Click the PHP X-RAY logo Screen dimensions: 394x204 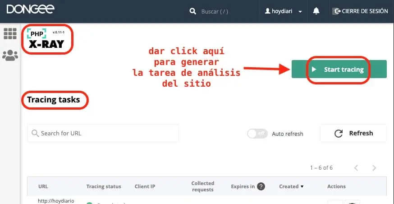(x=46, y=39)
